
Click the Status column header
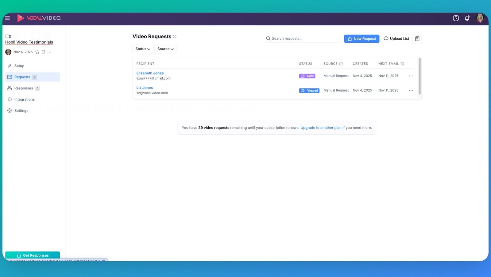click(306, 64)
